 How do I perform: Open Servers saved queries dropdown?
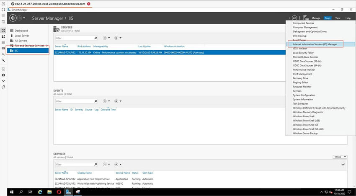pyautogui.click(x=118, y=38)
